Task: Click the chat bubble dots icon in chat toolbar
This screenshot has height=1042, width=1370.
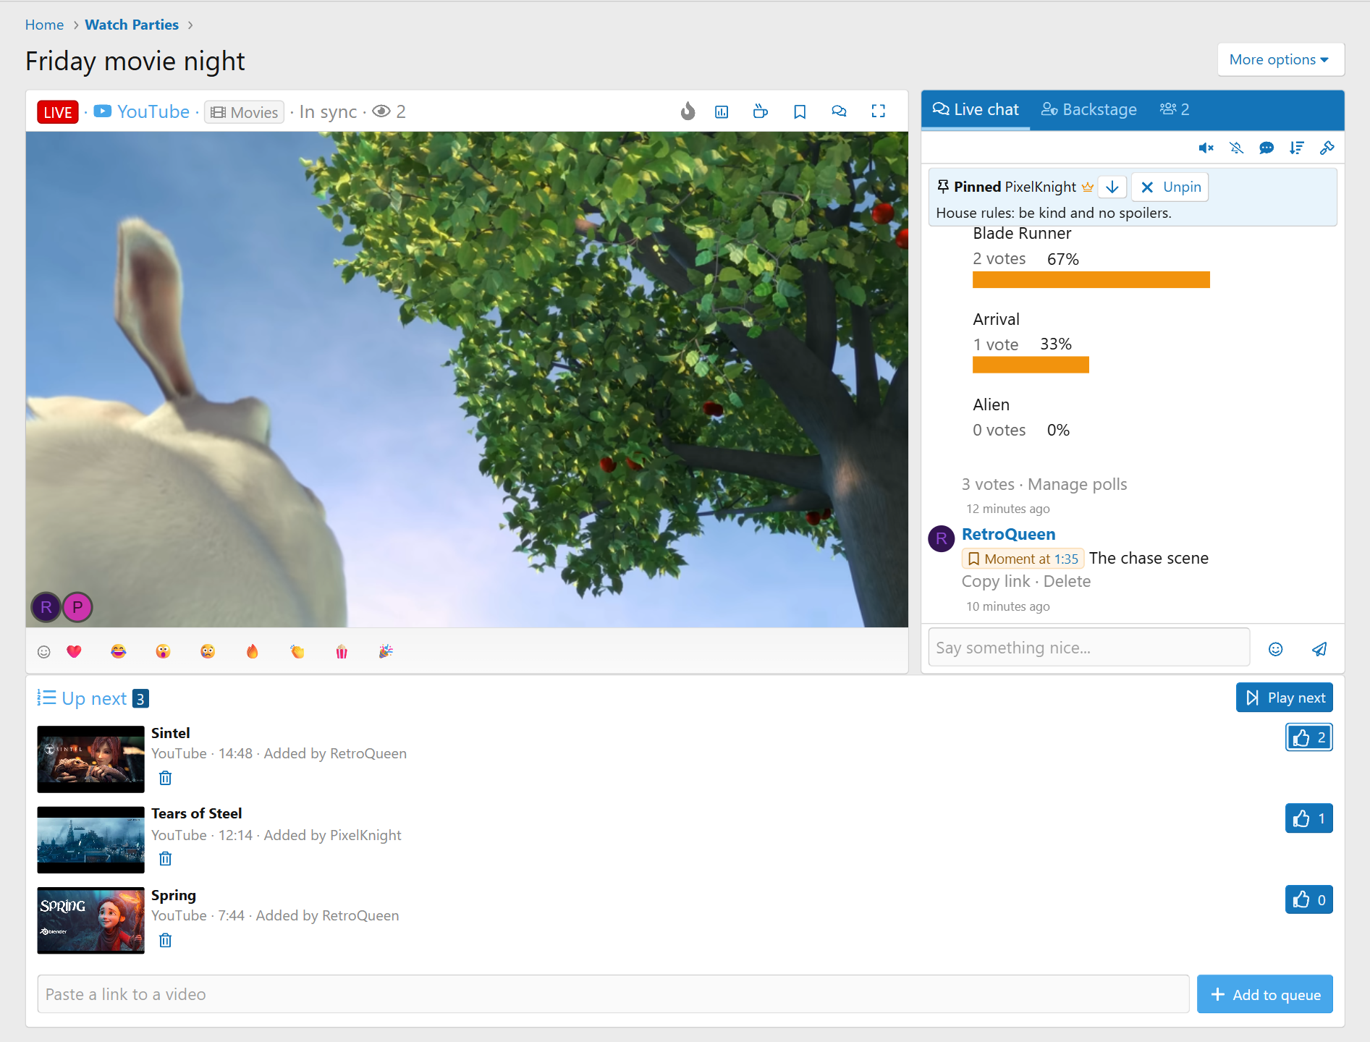Action: pyautogui.click(x=1267, y=148)
